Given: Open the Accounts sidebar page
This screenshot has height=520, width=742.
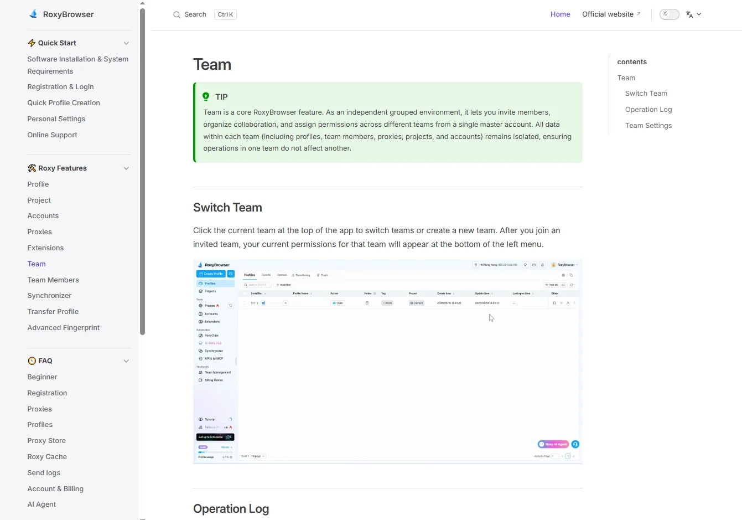Looking at the screenshot, I should tap(43, 216).
